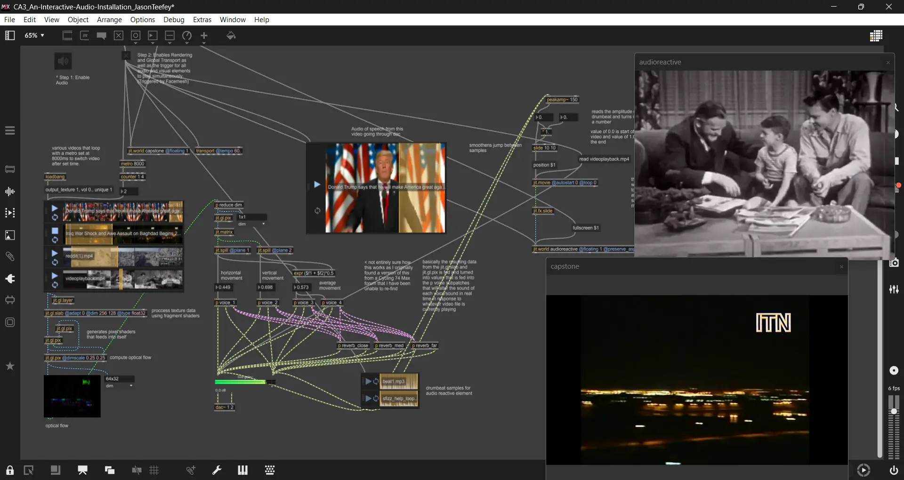Enable audio with the speaker ezdac button

click(x=63, y=61)
